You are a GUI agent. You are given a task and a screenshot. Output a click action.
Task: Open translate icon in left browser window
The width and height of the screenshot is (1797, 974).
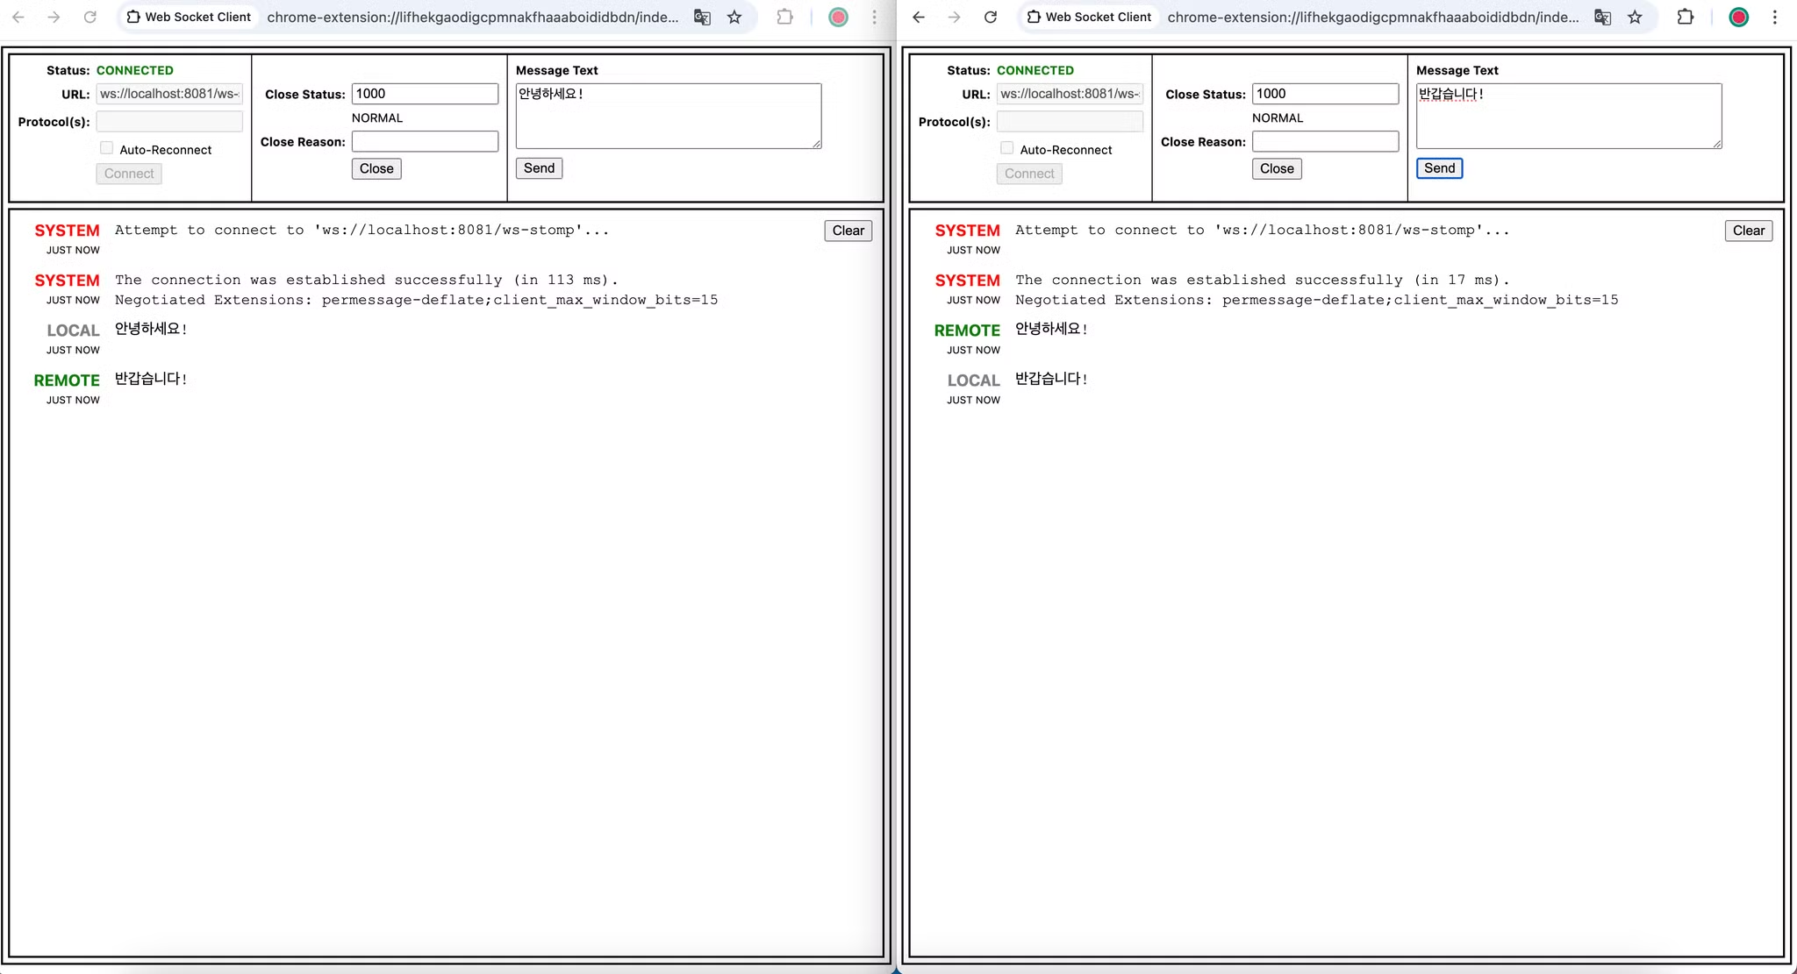(702, 17)
